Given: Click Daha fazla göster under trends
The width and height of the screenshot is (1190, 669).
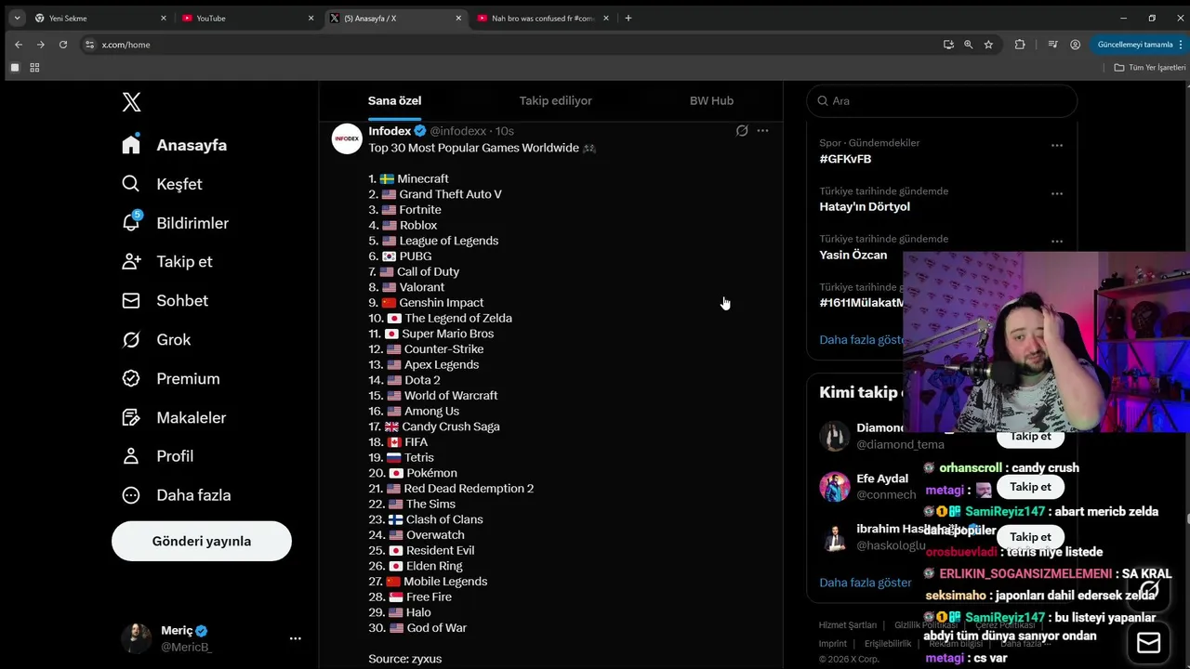Looking at the screenshot, I should 861,339.
